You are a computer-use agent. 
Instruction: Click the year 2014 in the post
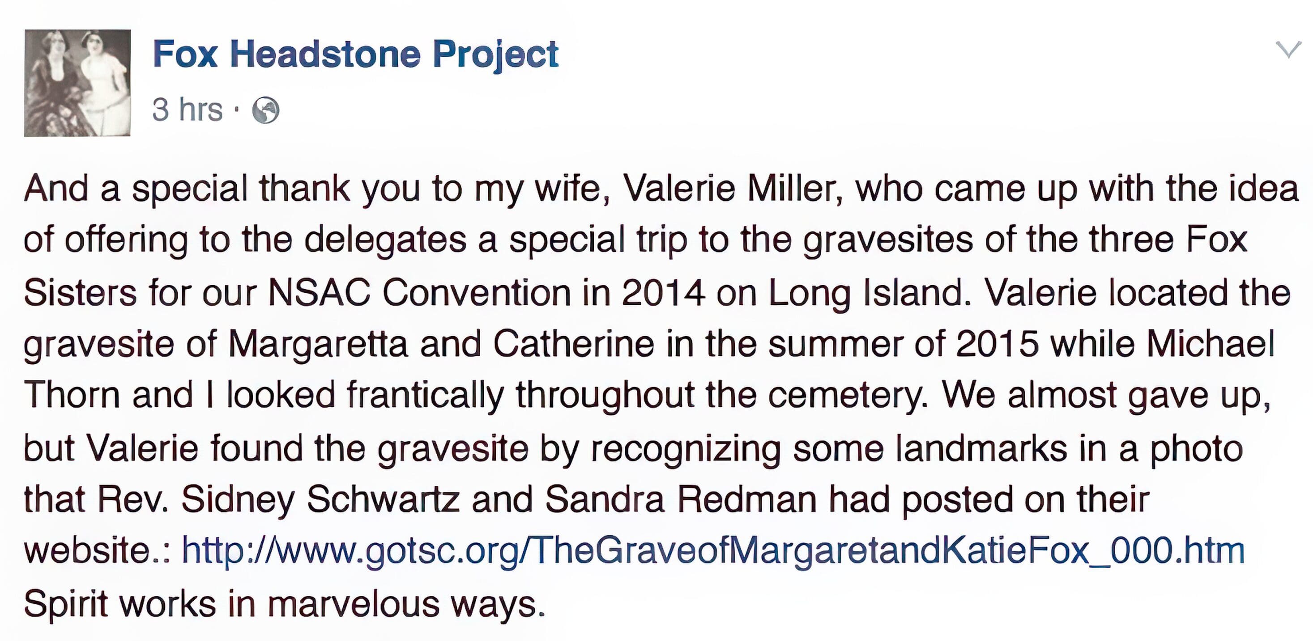(663, 293)
